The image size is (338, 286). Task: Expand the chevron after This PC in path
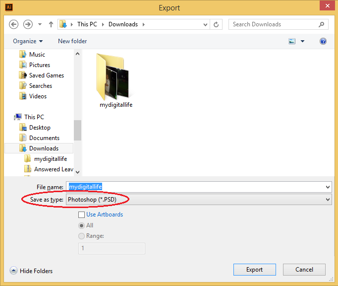point(103,24)
